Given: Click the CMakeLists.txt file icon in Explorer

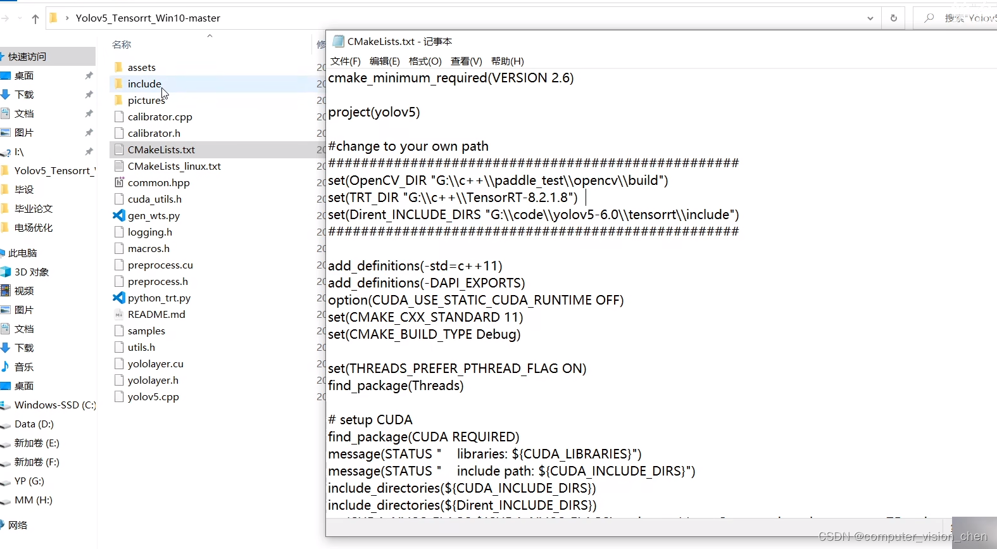Looking at the screenshot, I should tap(119, 149).
